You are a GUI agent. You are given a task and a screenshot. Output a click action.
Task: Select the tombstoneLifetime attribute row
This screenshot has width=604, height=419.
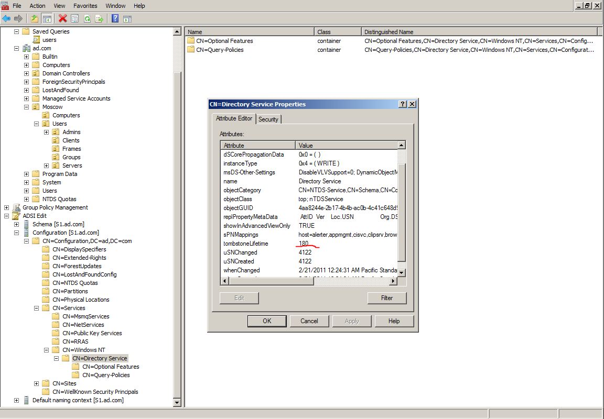[309, 244]
